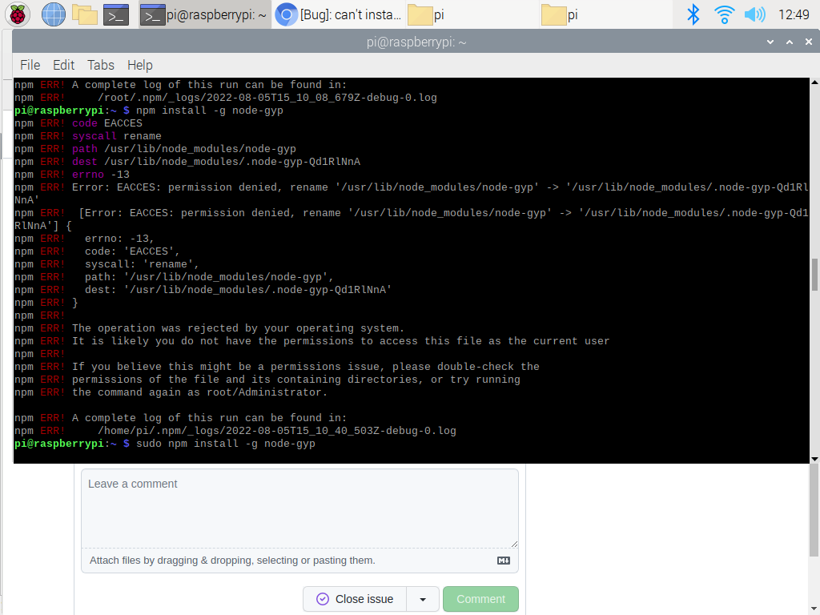Open the Raspberry Pi main menu
Viewport: 820px width, 615px height.
18,14
